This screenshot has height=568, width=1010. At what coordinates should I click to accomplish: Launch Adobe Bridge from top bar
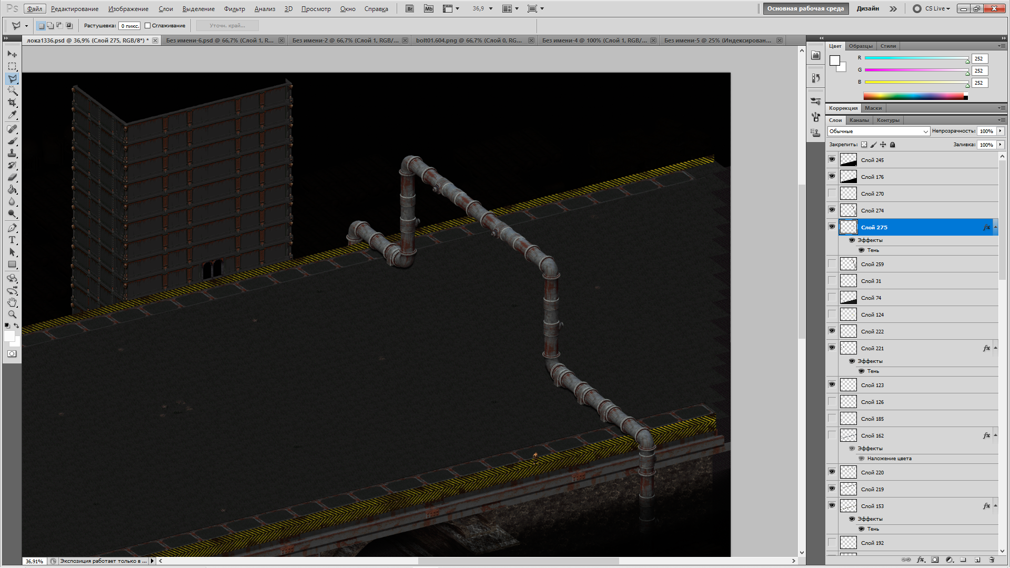[x=409, y=8]
